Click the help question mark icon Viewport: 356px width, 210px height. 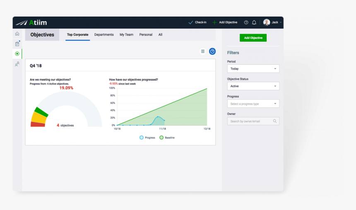coord(246,22)
